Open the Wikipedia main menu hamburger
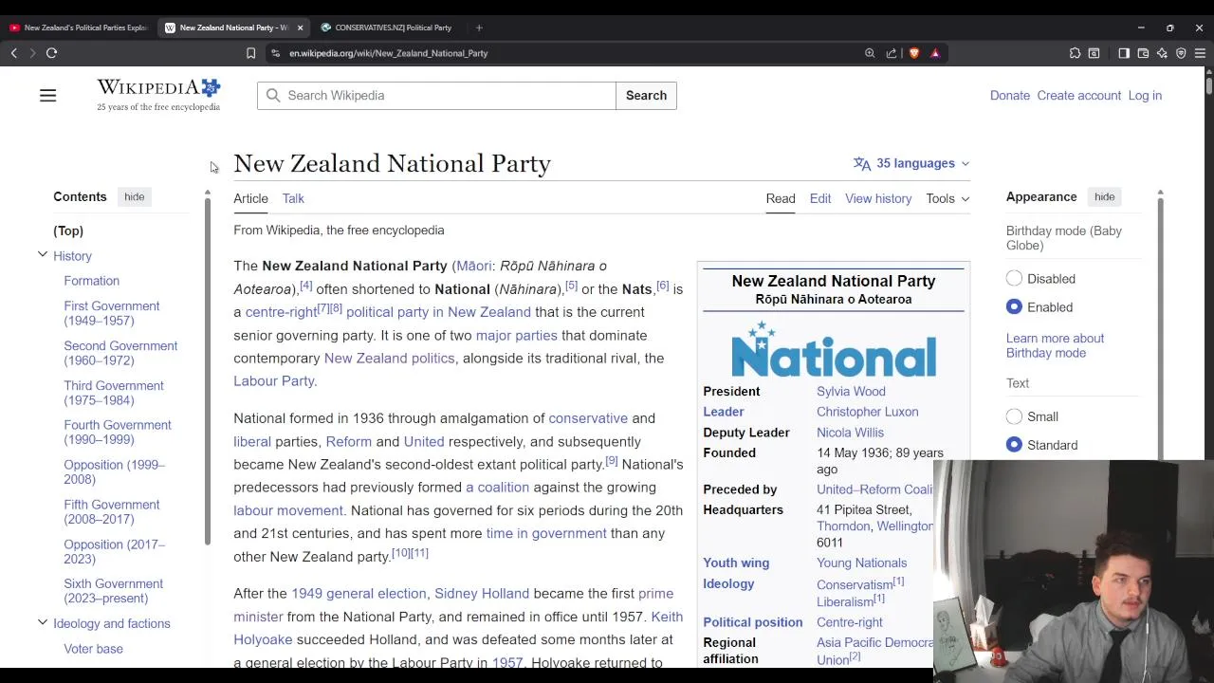Viewport: 1214px width, 683px height. (47, 96)
